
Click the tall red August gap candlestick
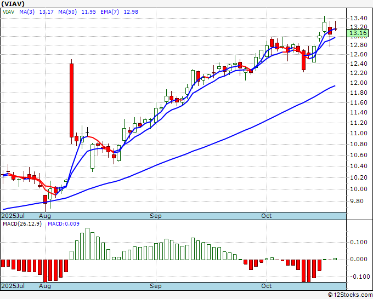point(71,100)
